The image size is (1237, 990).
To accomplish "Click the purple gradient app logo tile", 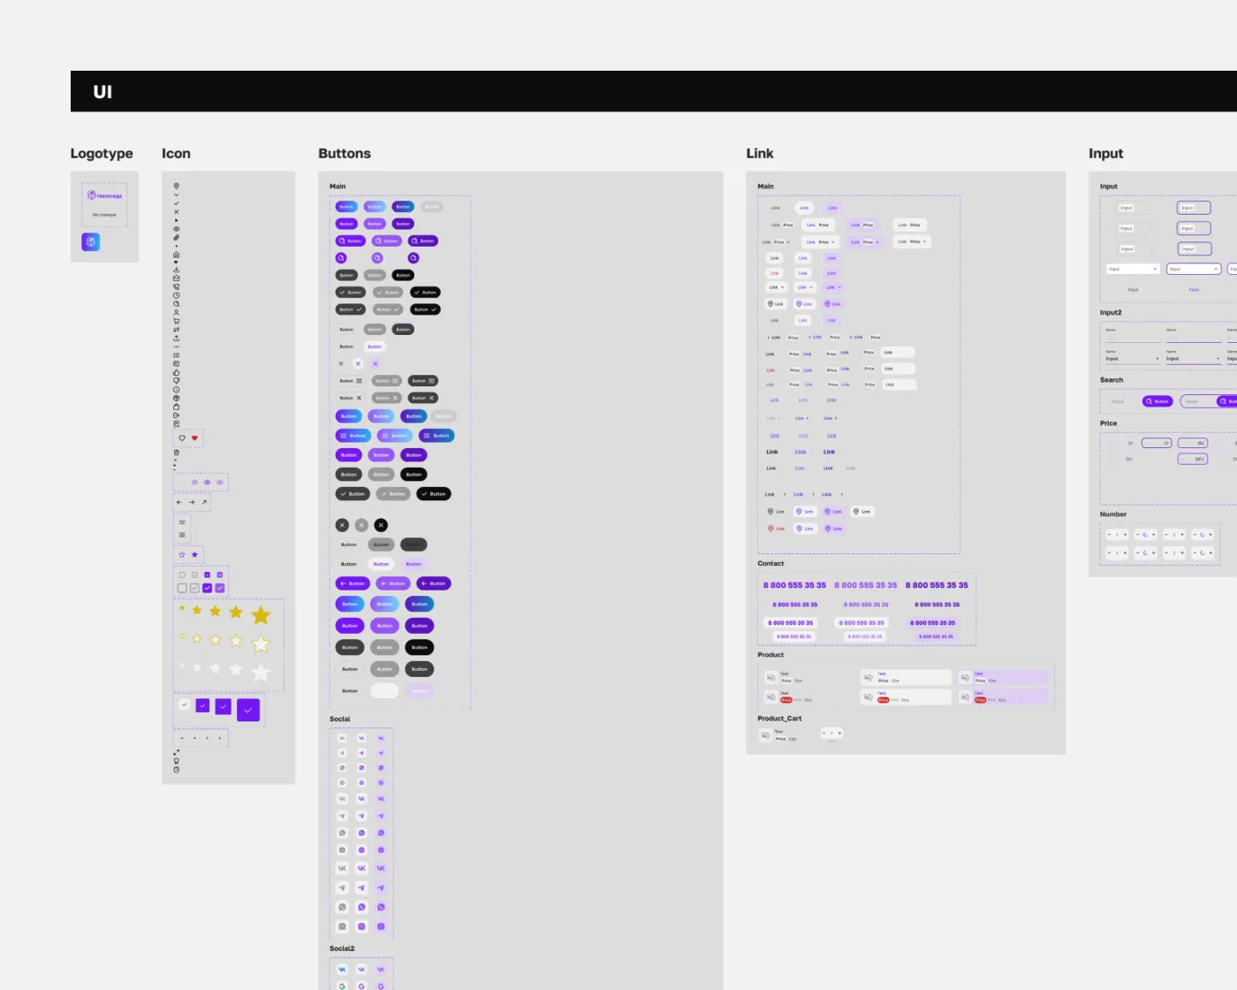I will coord(91,242).
